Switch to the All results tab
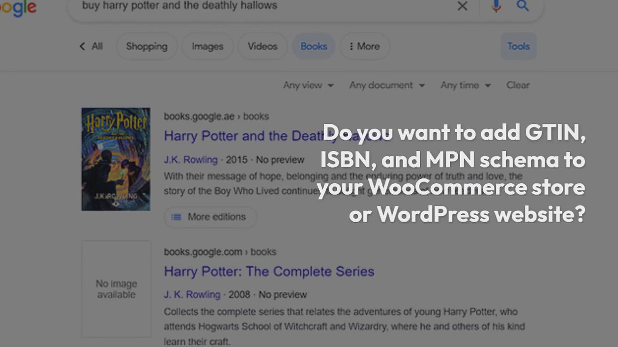618x347 pixels. (97, 46)
